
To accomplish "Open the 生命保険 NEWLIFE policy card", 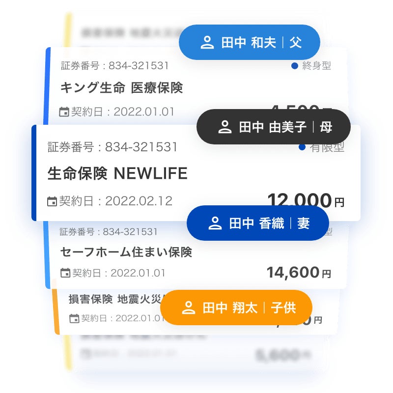I will coord(117,173).
